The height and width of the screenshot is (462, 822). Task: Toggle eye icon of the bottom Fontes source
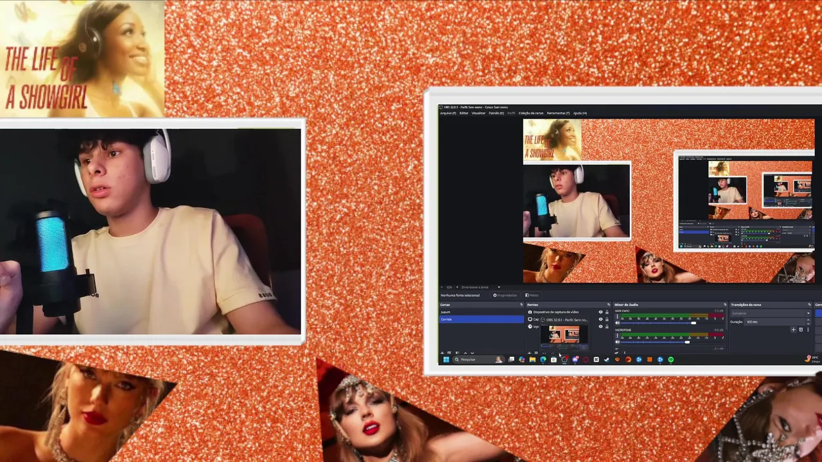click(x=600, y=327)
